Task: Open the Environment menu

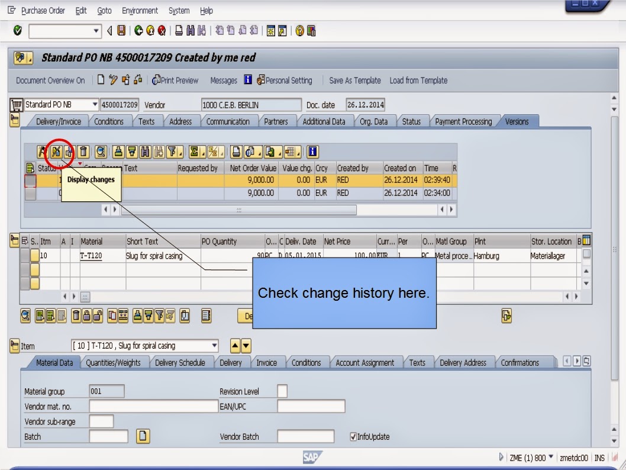Action: point(140,11)
